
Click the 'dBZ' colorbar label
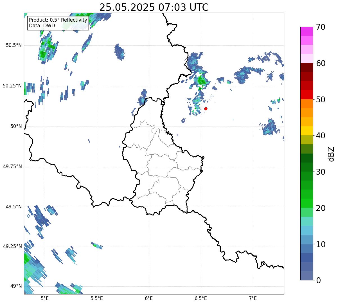pyautogui.click(x=331, y=154)
